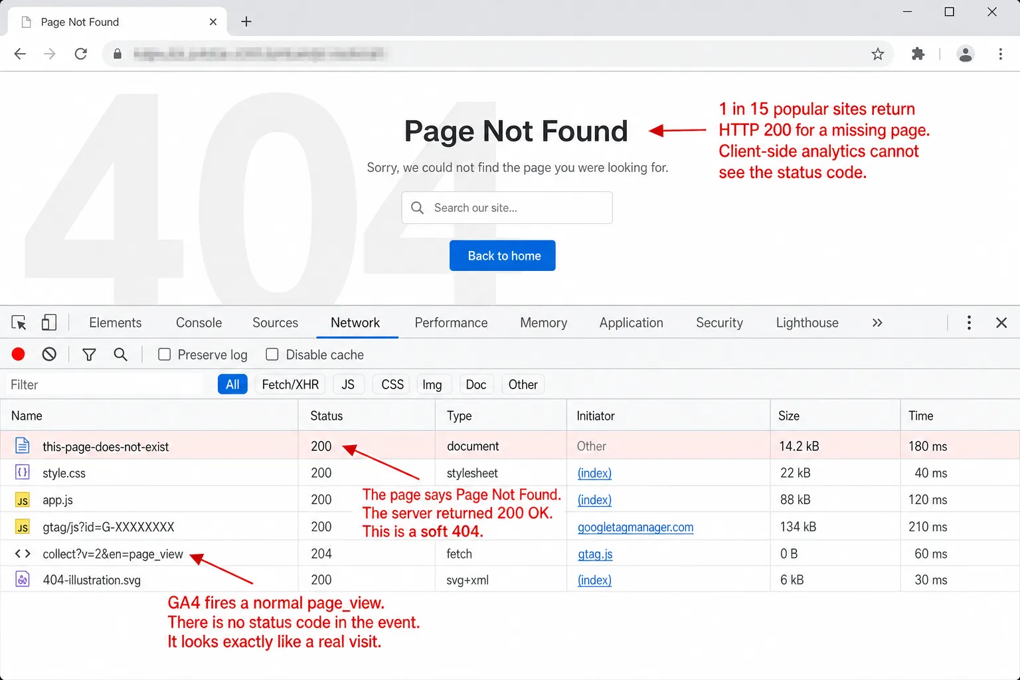This screenshot has height=680, width=1020.
Task: Open network search magnifier icon
Action: click(x=120, y=355)
